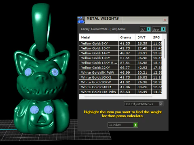The image size is (194, 145).
Task: Select the Yellow Gold:18KY R... row
Action: tap(120, 63)
